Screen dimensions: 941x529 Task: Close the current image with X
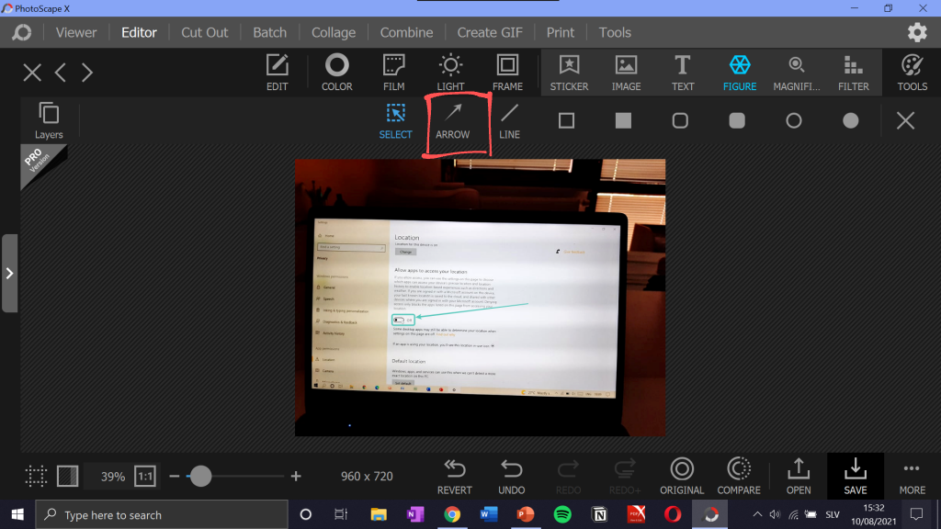32,73
